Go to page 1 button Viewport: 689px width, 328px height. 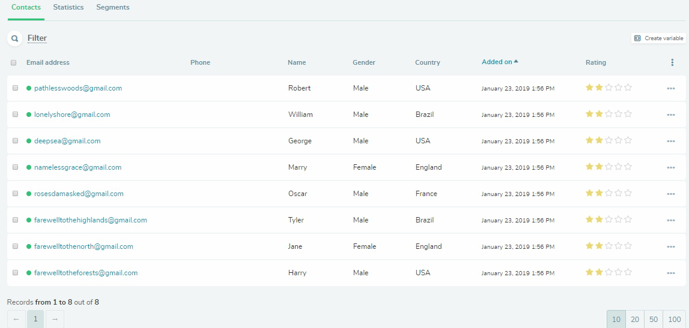pyautogui.click(x=35, y=319)
